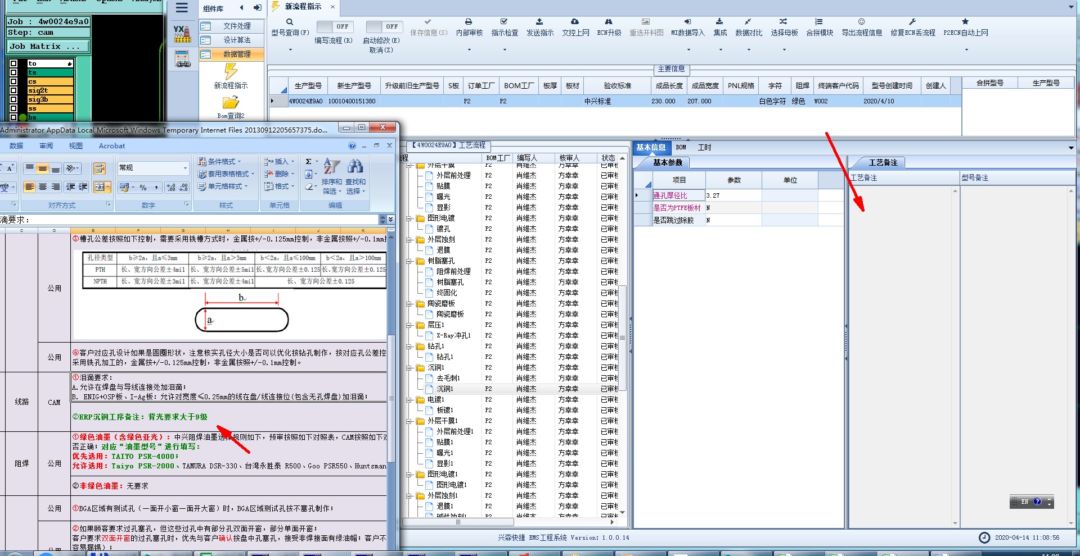Image resolution: width=1080 pixels, height=556 pixels.
Task: Click the 型号查询 magnifier icon
Action: pos(290,22)
